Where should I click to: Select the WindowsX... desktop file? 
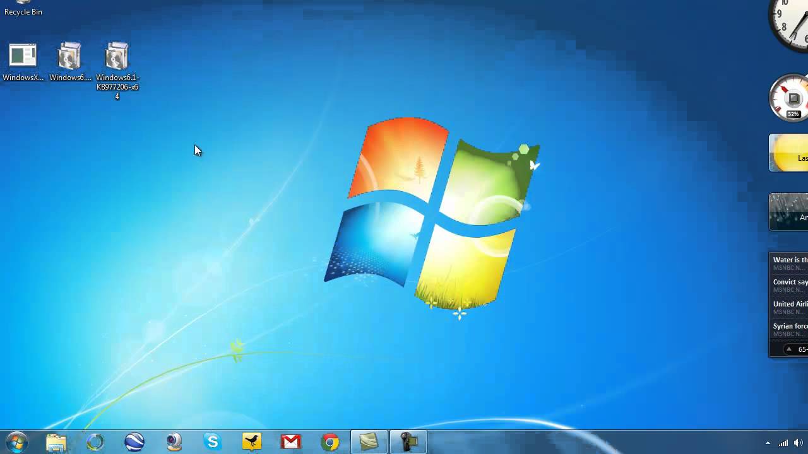click(23, 62)
